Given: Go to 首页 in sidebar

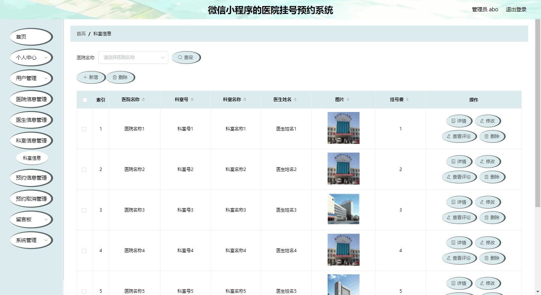Looking at the screenshot, I should click(31, 37).
